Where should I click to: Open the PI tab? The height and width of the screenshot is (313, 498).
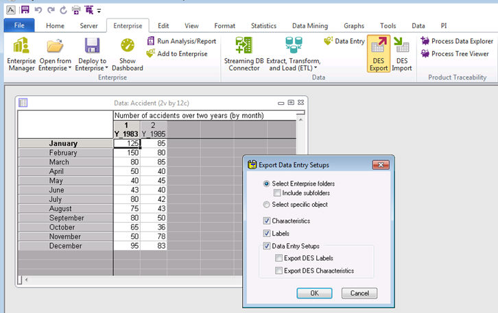[444, 26]
